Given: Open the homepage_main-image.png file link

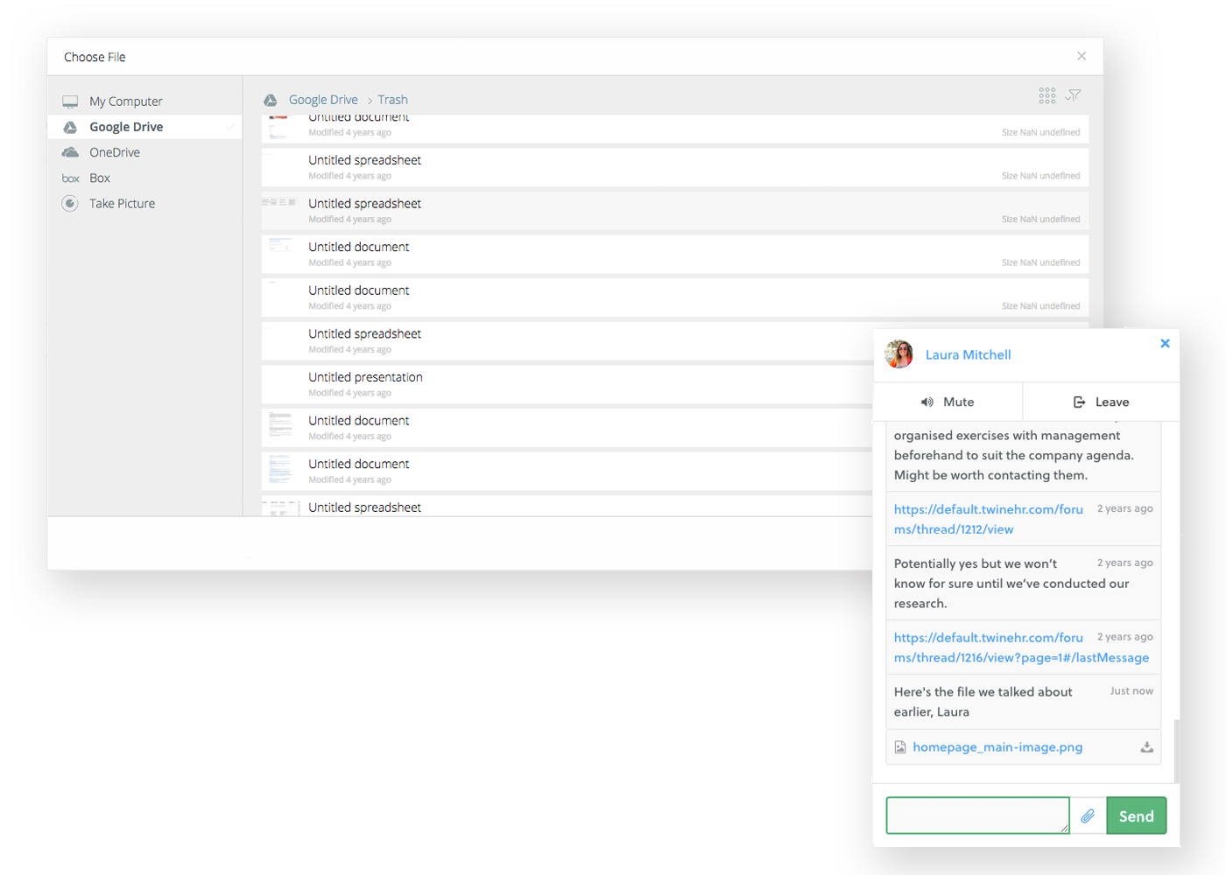Looking at the screenshot, I should click(997, 747).
